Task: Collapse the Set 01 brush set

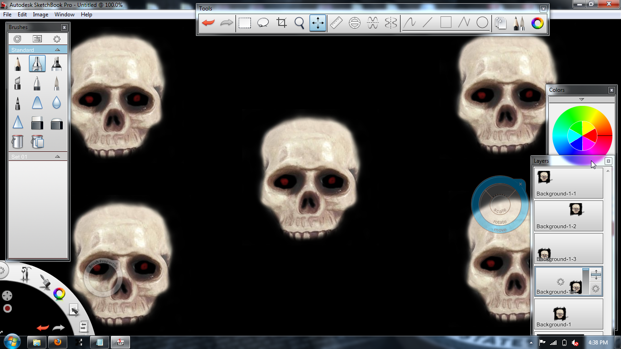Action: 57,156
